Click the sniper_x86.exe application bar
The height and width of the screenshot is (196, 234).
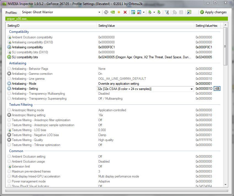coord(117,19)
